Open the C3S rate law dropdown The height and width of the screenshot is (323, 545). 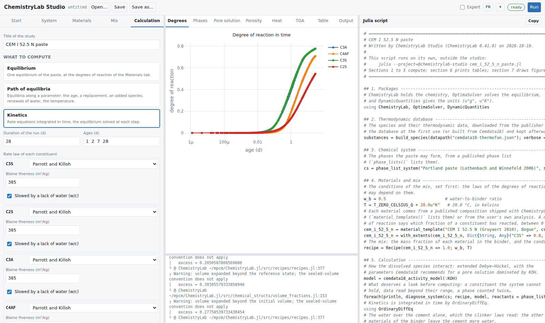coord(93,164)
